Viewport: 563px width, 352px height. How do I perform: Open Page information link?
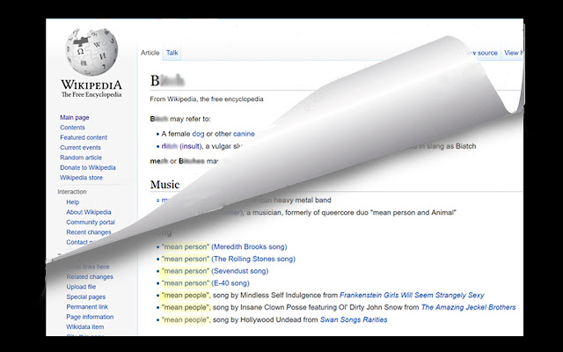(90, 317)
